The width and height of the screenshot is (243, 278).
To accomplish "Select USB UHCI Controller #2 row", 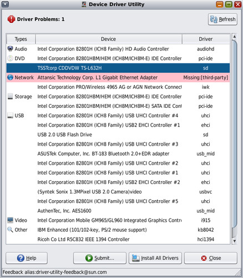I will pyautogui.click(x=118, y=163).
